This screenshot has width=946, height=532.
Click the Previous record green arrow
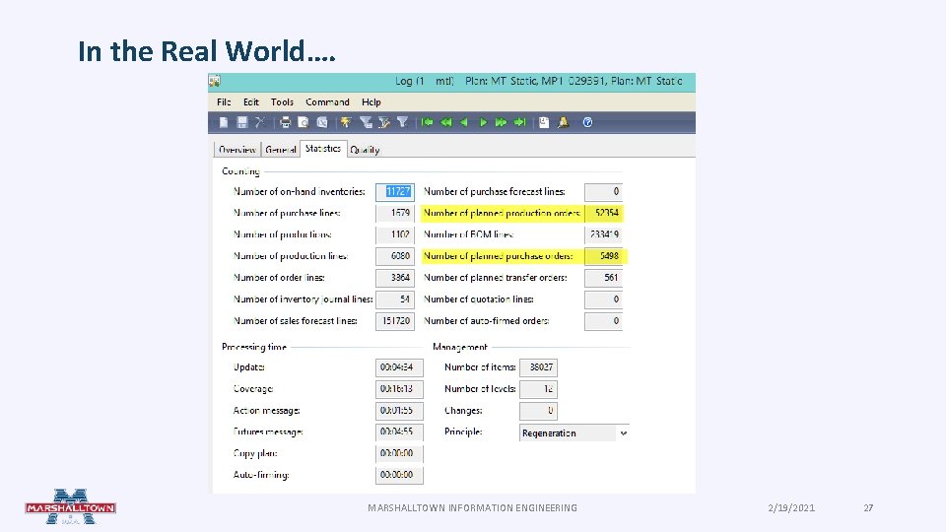coord(464,122)
